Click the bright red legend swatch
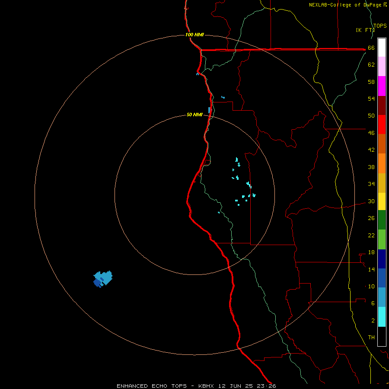 (382, 124)
